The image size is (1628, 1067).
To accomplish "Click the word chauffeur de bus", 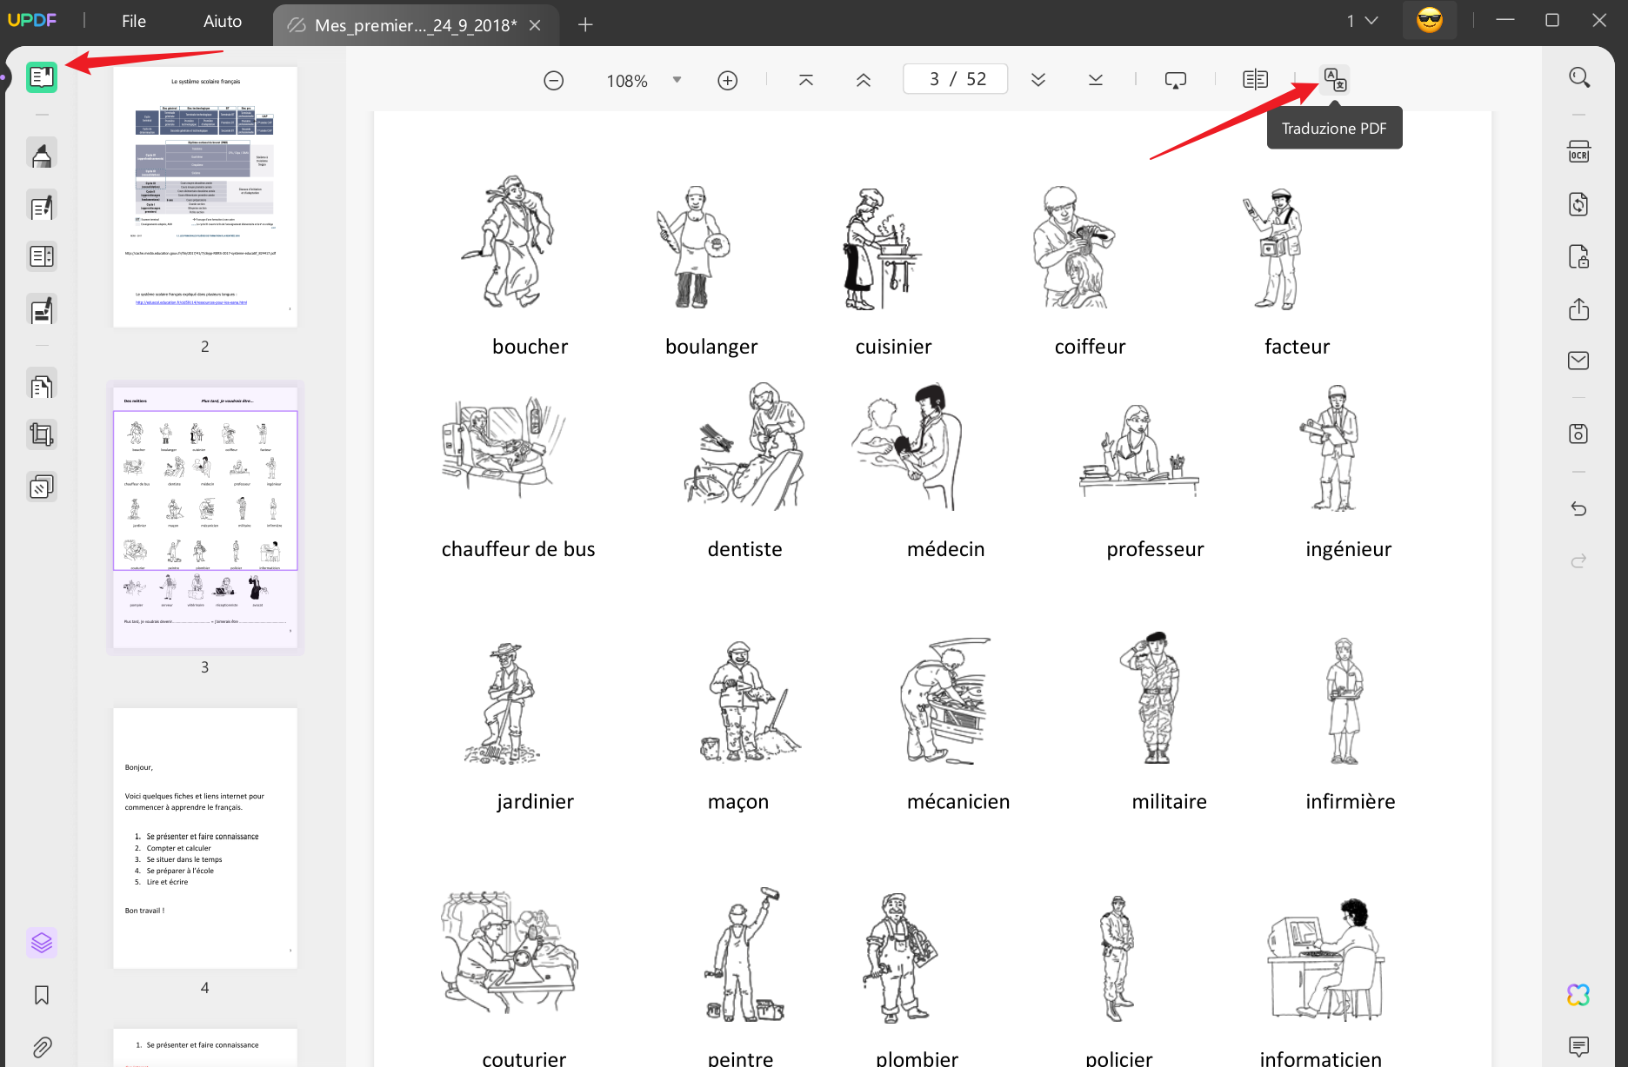I will point(518,549).
